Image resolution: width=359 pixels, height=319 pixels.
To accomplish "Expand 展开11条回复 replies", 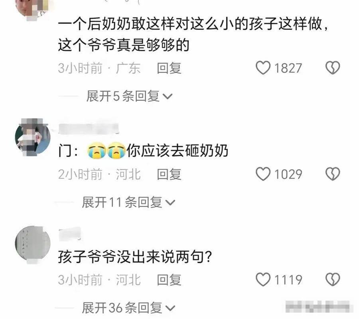I will pyautogui.click(x=129, y=202).
